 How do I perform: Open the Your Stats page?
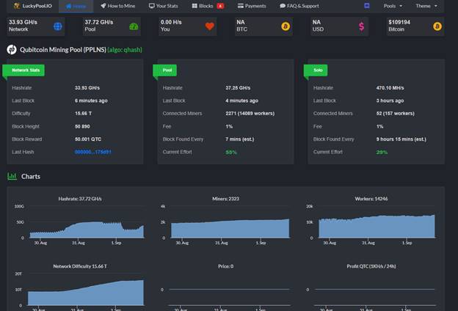tap(163, 6)
